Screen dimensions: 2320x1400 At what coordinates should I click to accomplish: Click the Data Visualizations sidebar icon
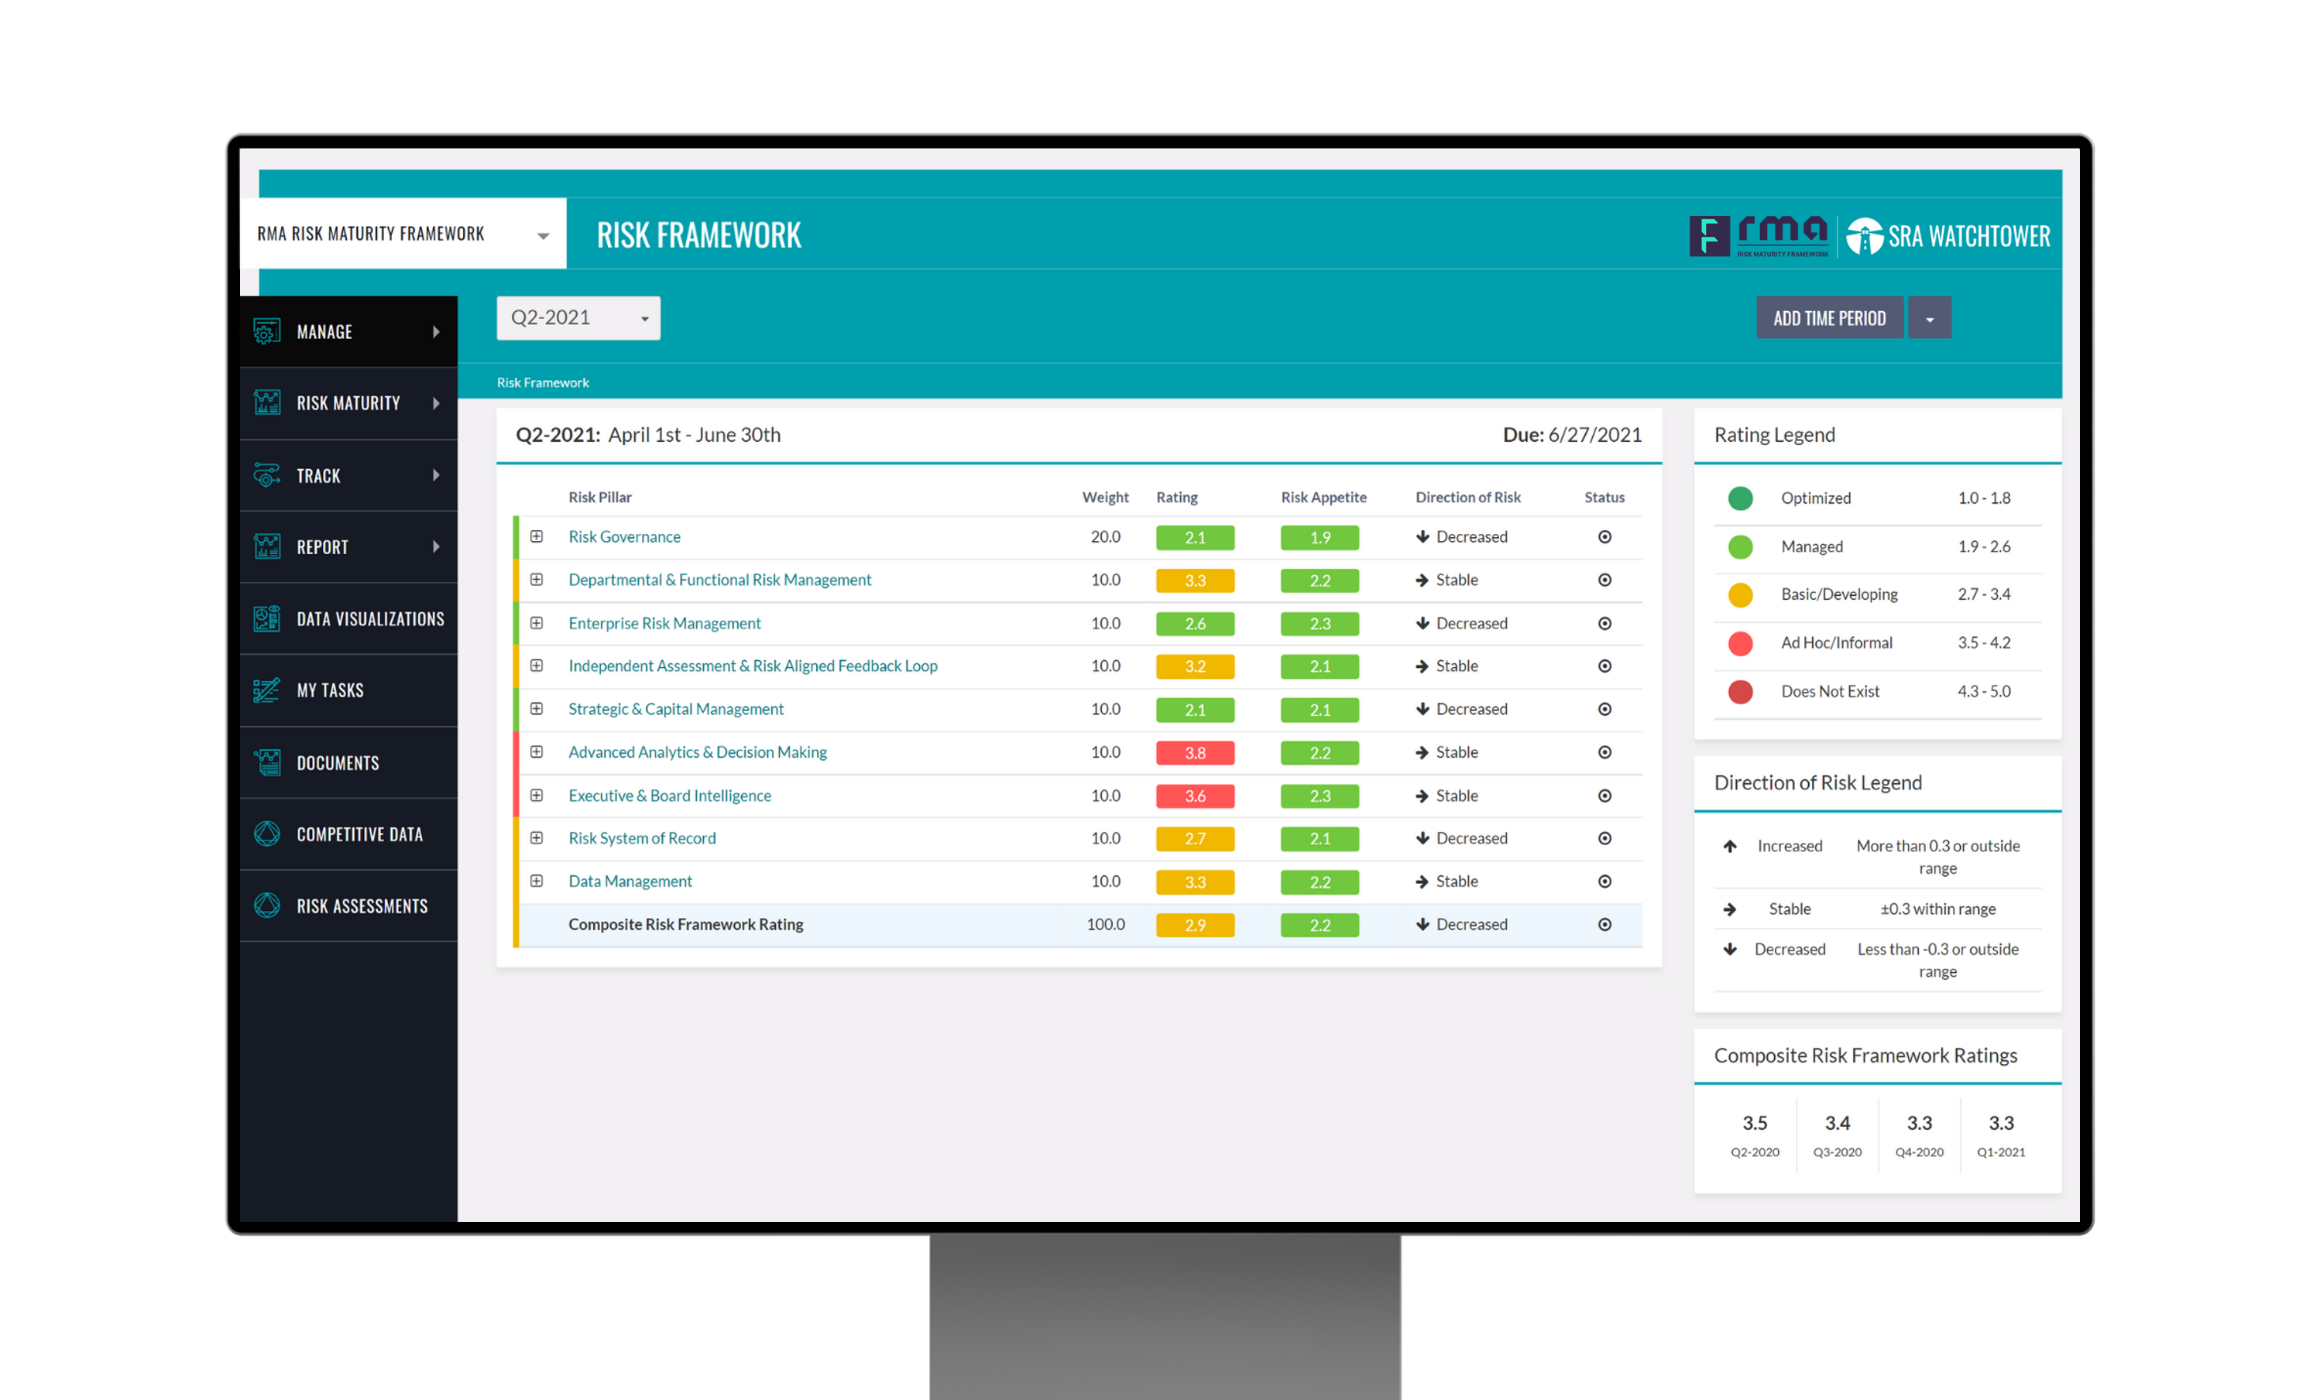266,619
